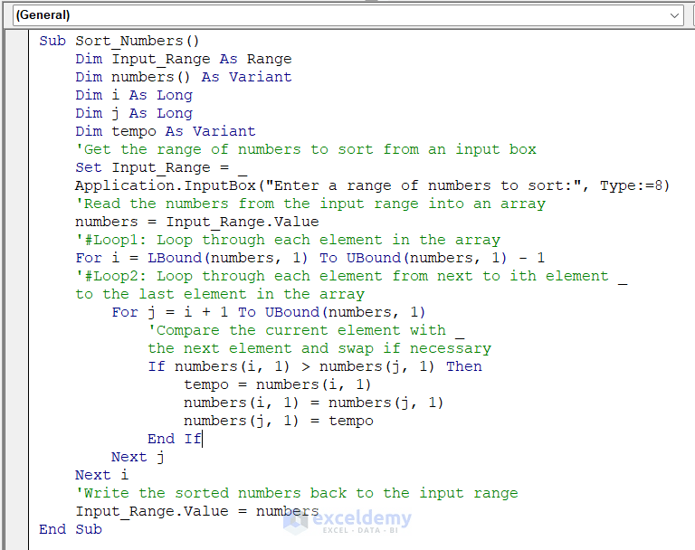Click the 'For j = i + 1 To UBound' line
695x550 pixels.
[x=268, y=312]
